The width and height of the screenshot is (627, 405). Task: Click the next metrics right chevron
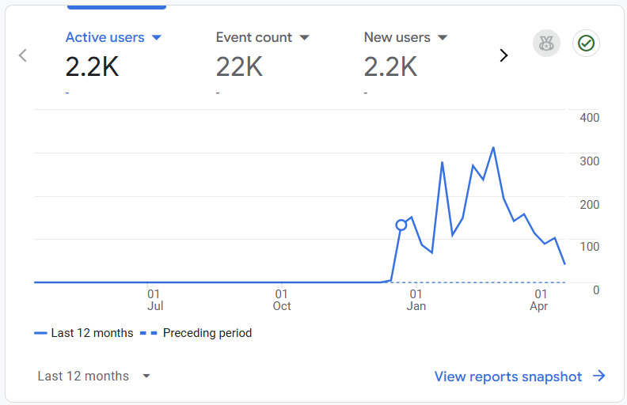(503, 55)
